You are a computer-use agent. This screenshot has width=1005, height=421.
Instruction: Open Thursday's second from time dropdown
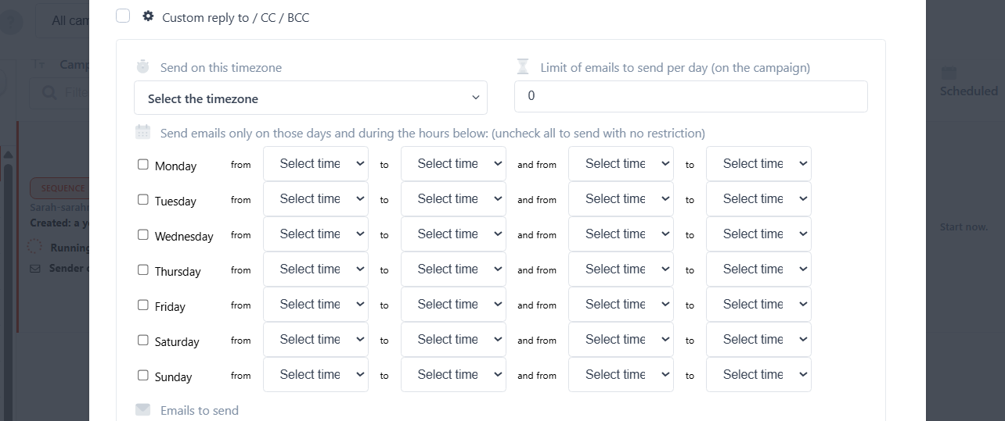pos(621,269)
